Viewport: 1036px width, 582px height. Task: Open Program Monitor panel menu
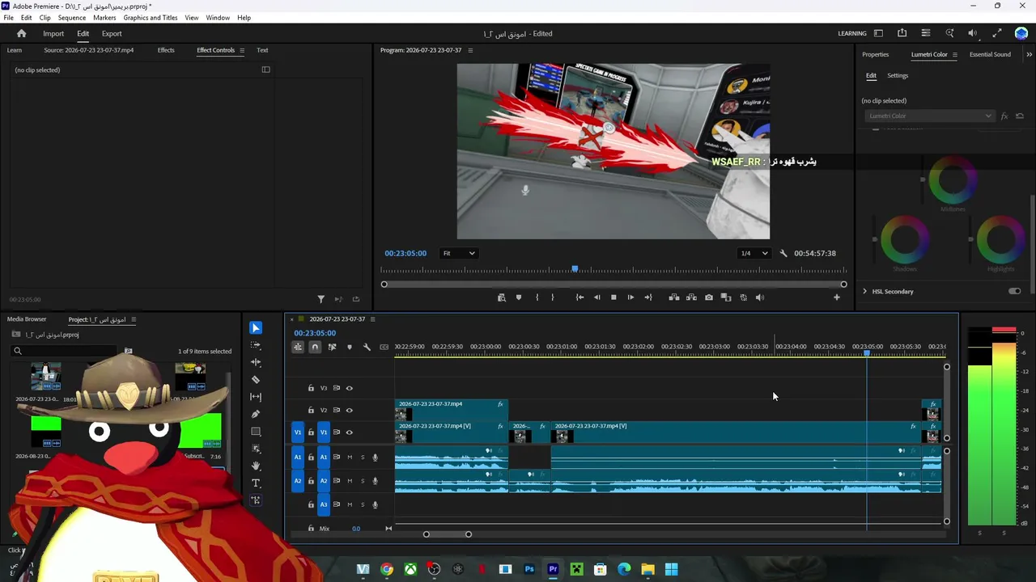click(470, 50)
